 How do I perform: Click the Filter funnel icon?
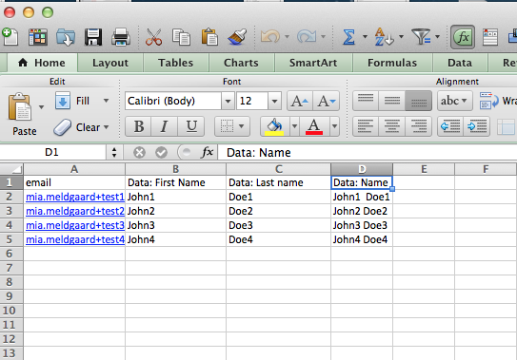click(x=421, y=36)
